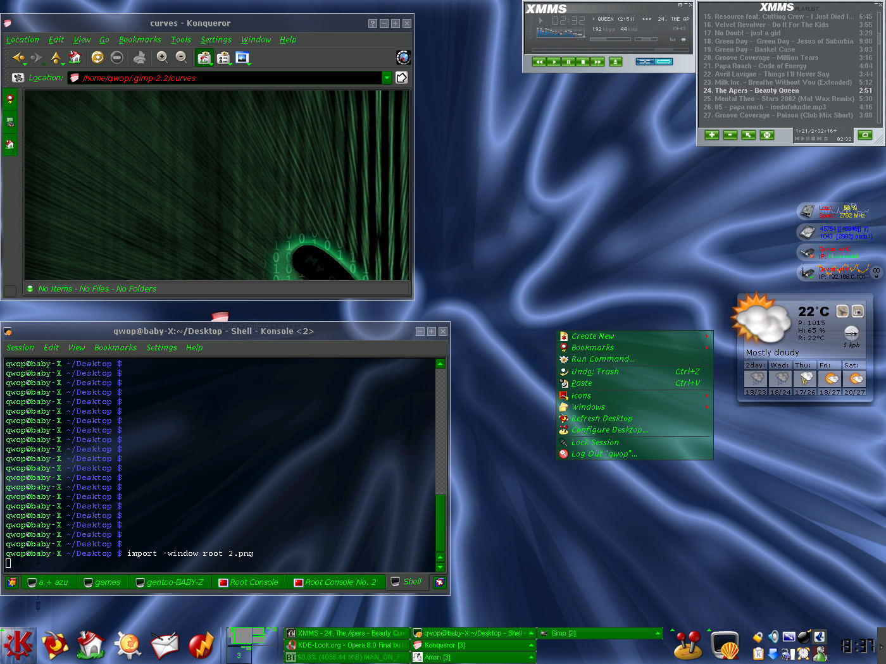This screenshot has height=664, width=886.
Task: Choose Lock Session in desktop menu
Action: tap(635, 443)
